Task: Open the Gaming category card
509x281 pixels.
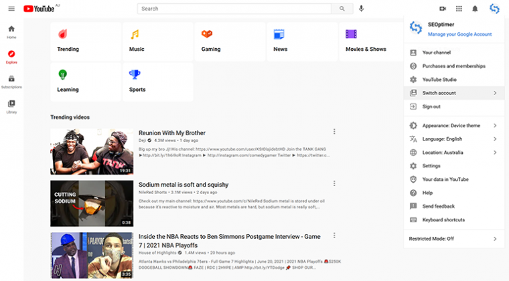Action: [230, 41]
